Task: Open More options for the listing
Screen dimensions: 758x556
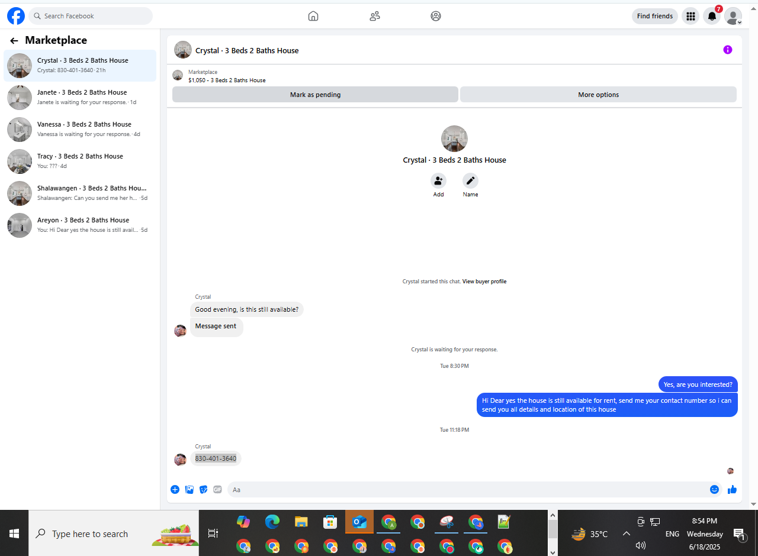Action: point(598,95)
